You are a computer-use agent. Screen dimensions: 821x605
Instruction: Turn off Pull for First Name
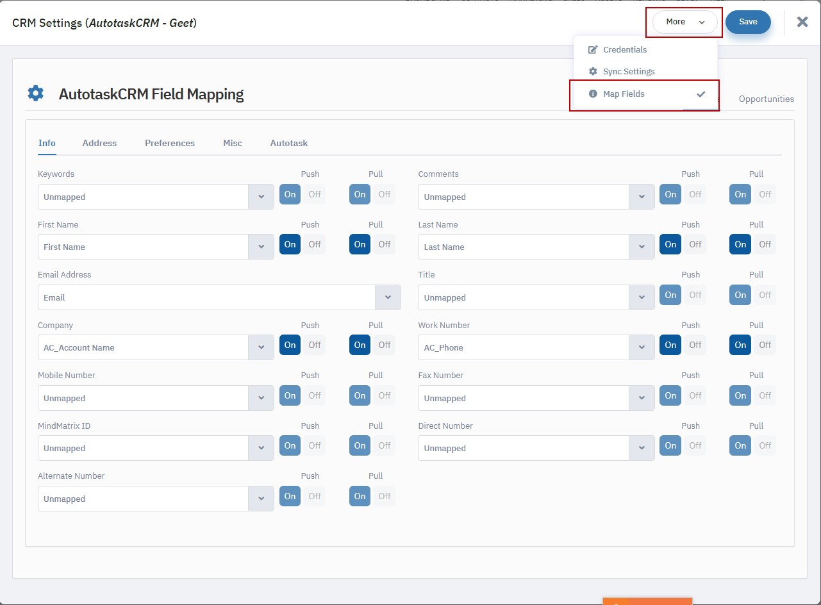pos(385,244)
